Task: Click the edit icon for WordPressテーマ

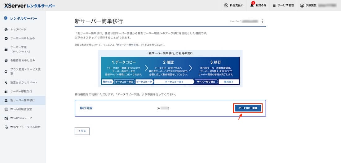Action: click(x=6, y=118)
